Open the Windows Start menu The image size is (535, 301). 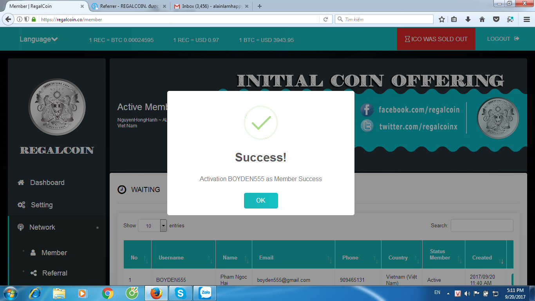coord(10,293)
